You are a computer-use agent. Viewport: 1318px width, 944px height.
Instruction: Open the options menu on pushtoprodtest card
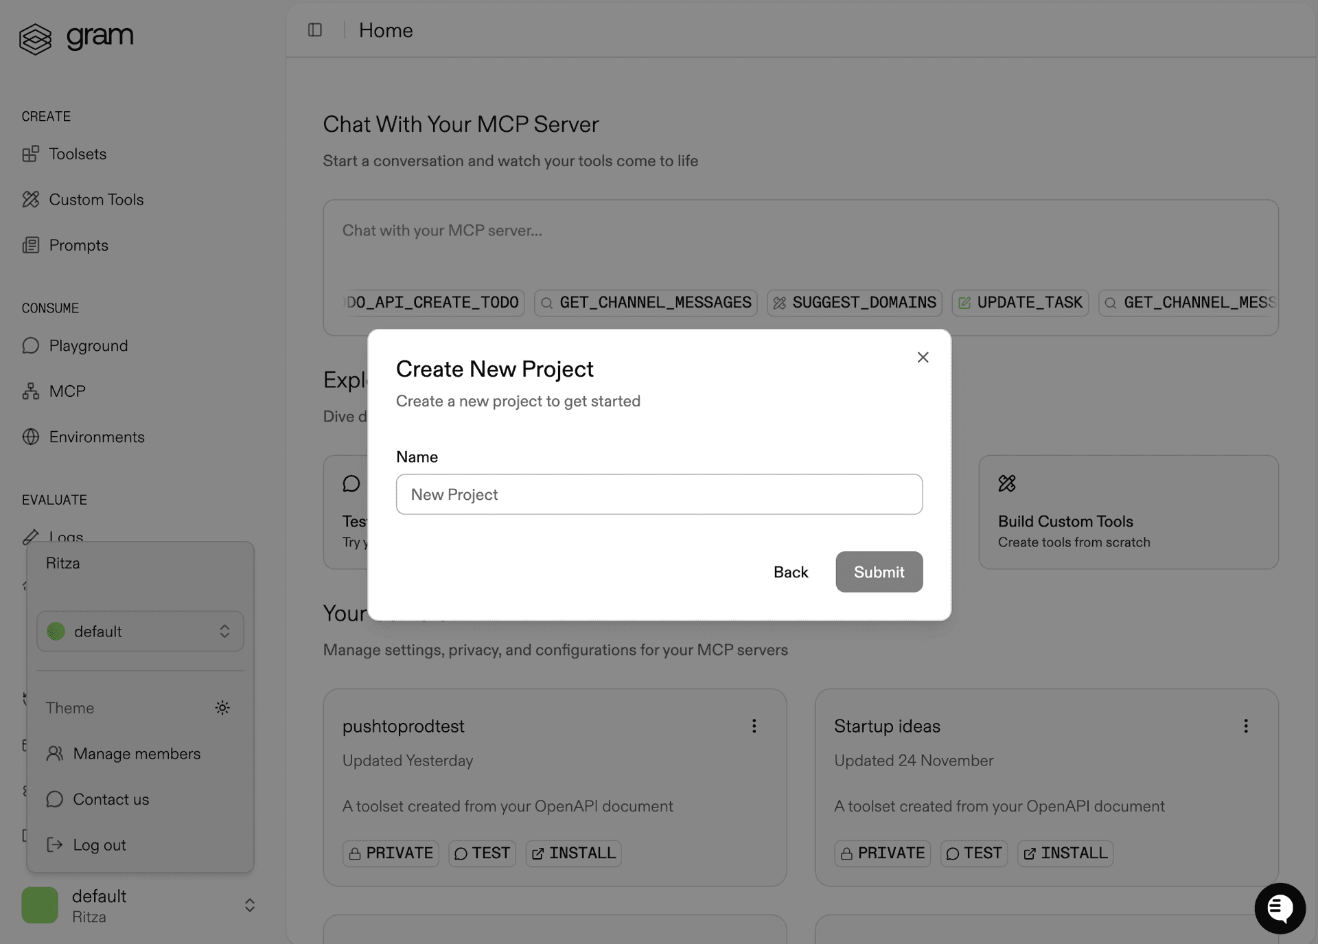point(754,726)
